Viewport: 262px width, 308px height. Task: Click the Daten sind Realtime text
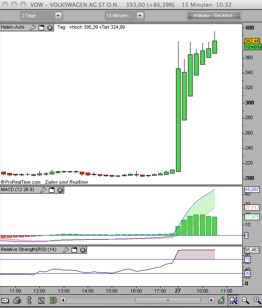coord(66,182)
